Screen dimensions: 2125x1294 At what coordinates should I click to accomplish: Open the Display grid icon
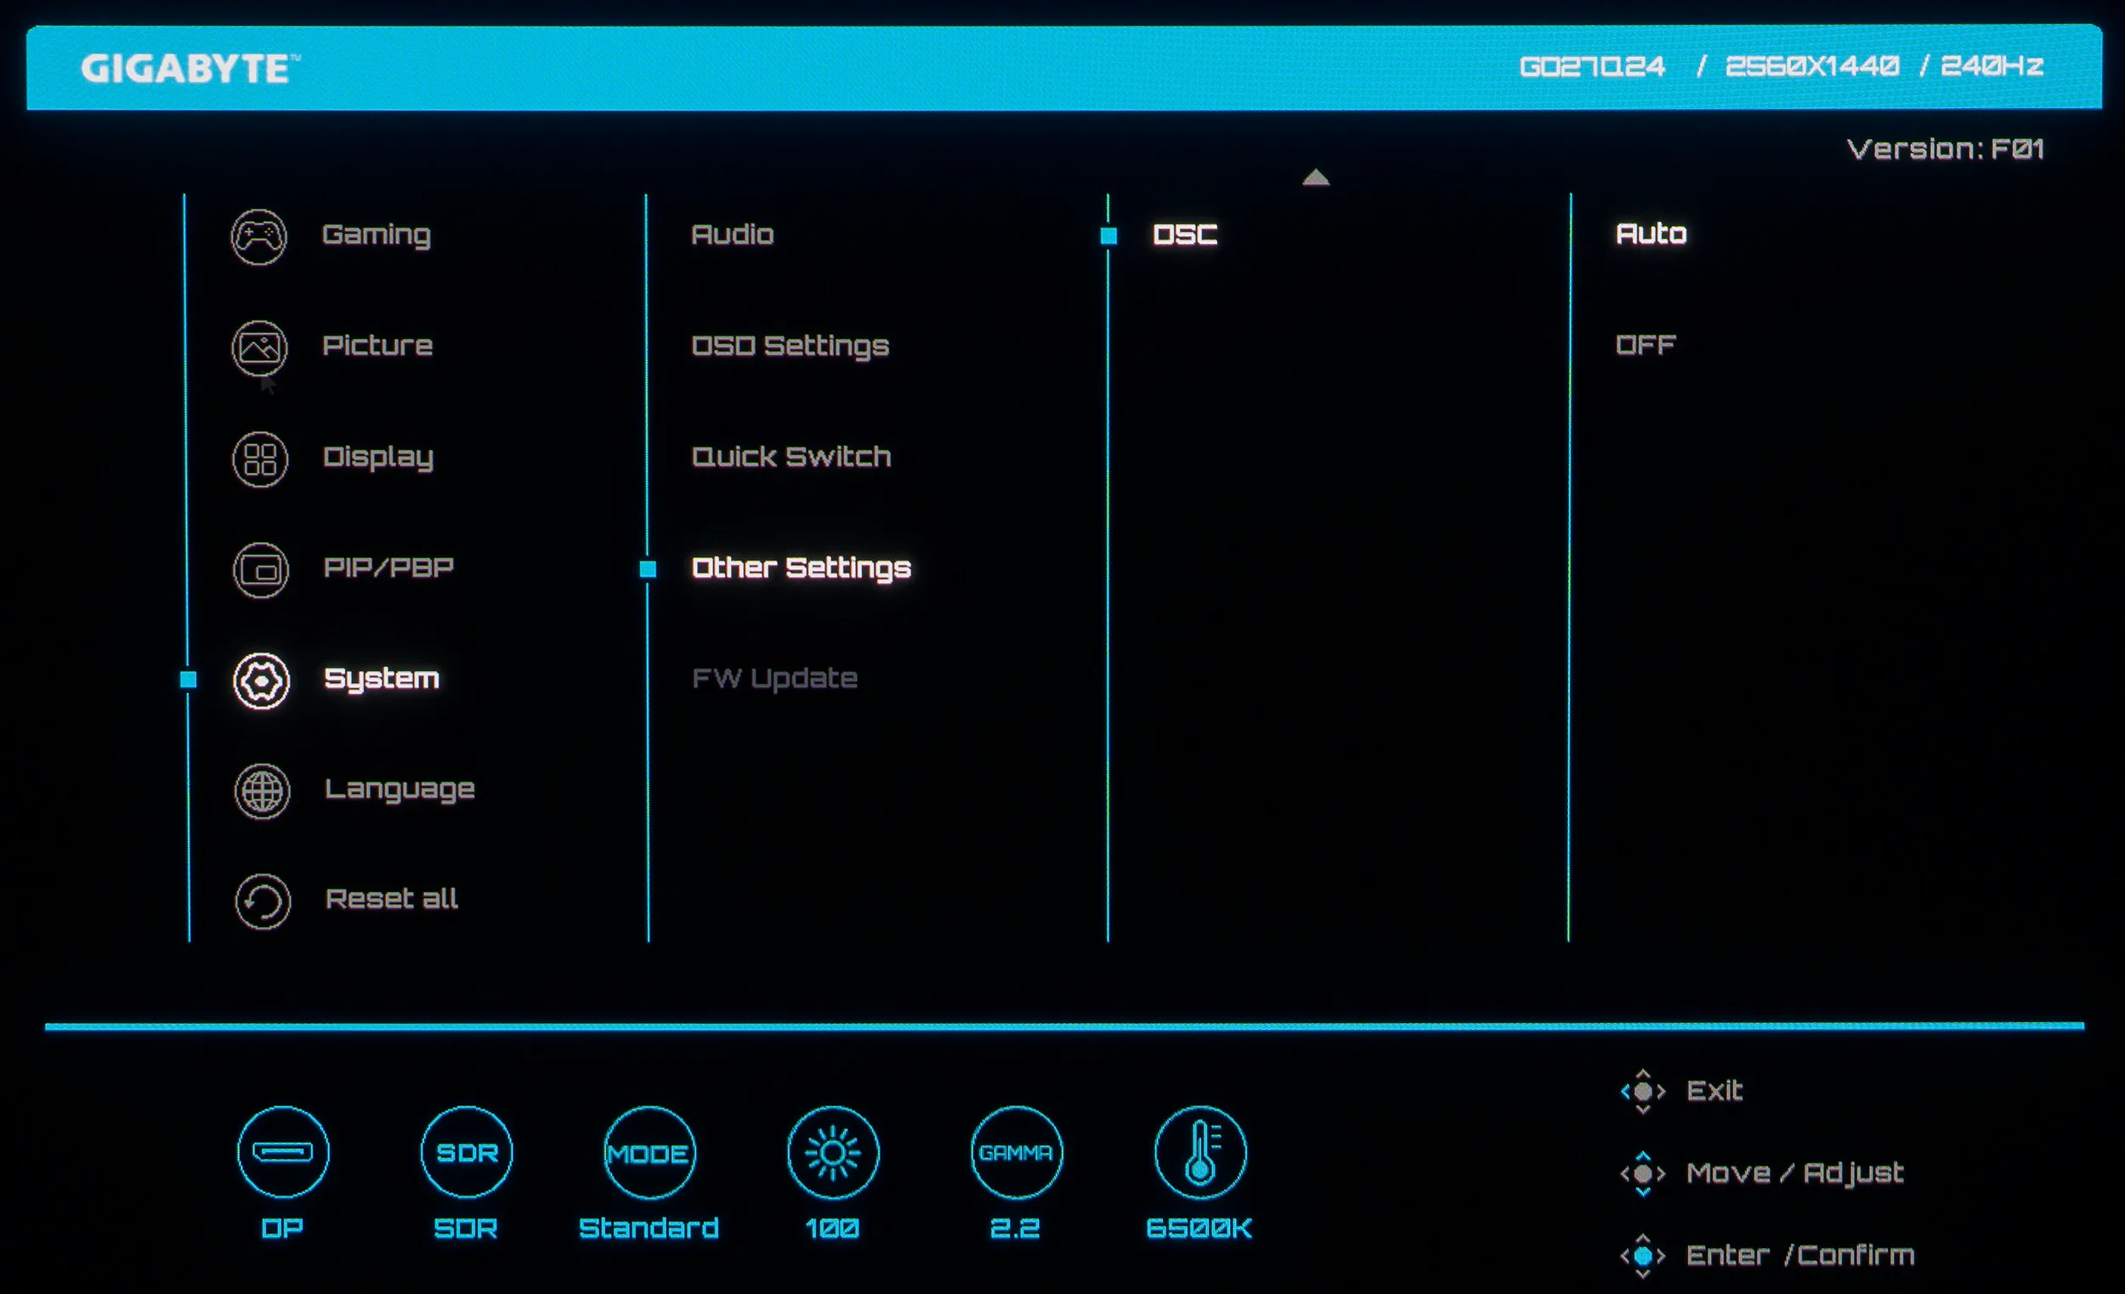(259, 459)
